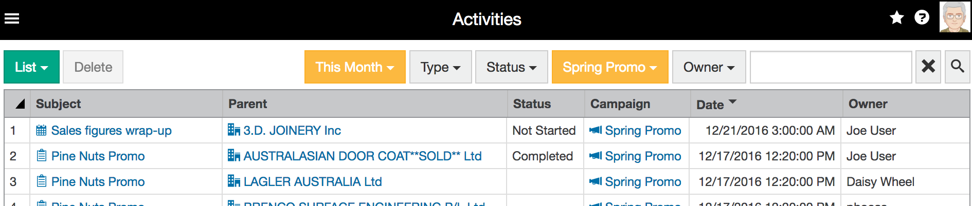Open the Status filter dropdown

(512, 67)
